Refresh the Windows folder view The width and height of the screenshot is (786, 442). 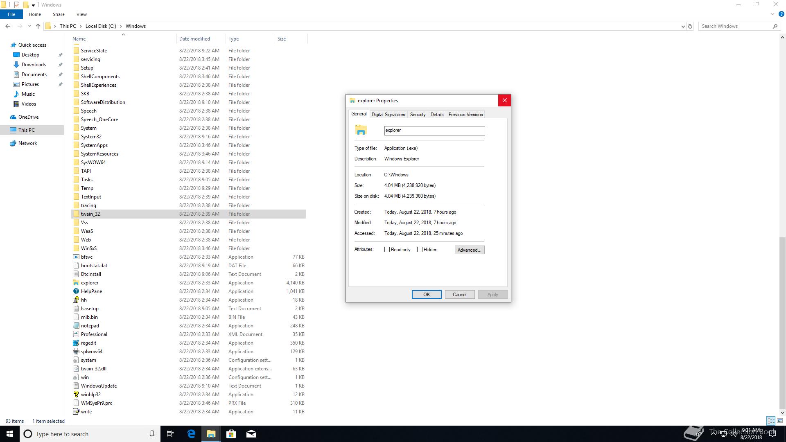click(690, 26)
